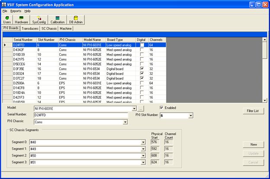Click the EPS chassis cell for D2500A

[x=70, y=83]
